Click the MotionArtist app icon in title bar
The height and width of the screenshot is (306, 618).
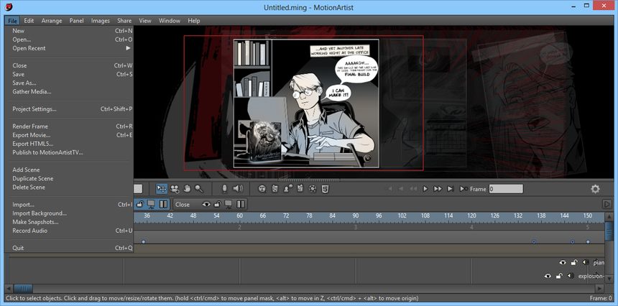[9, 7]
